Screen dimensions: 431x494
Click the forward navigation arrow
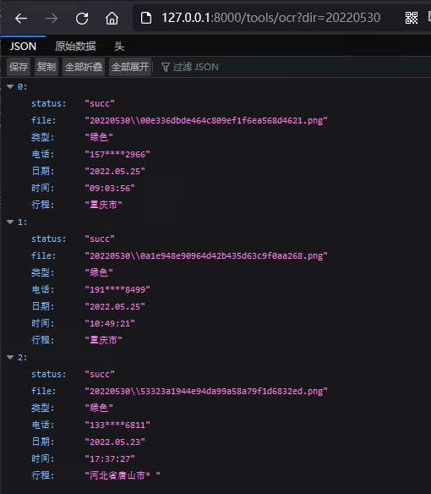(x=52, y=19)
